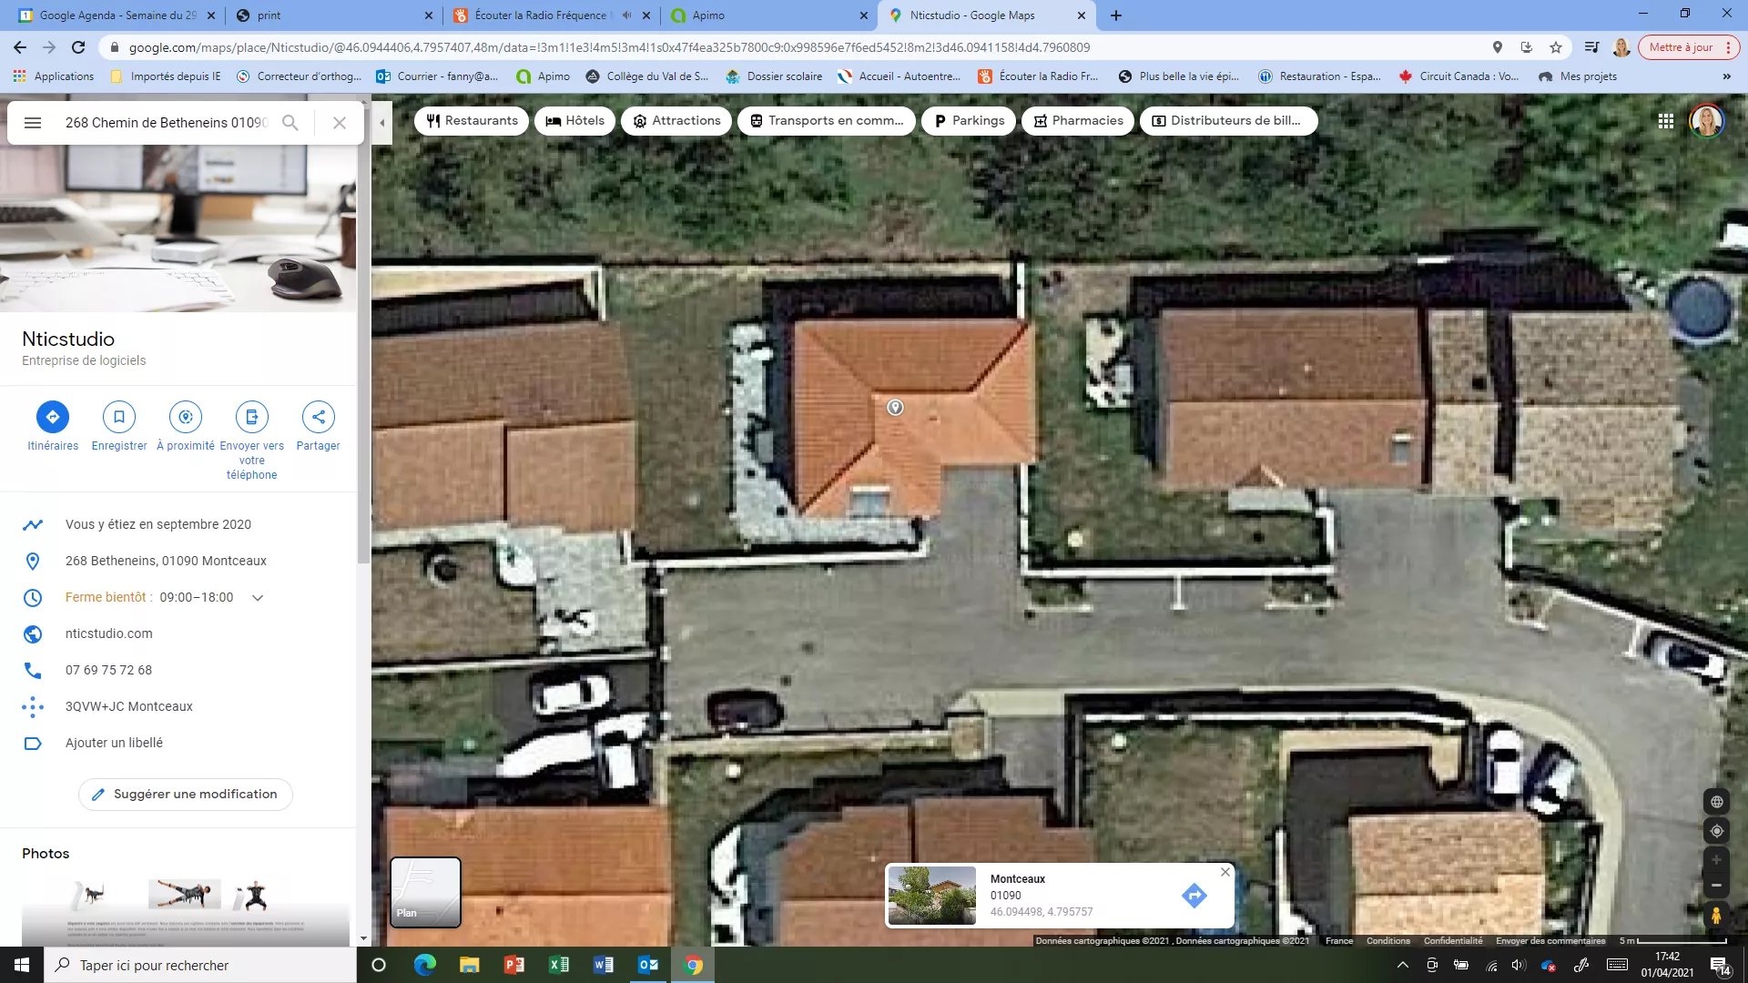Viewport: 1748px width, 983px height.
Task: Select the Distributeurs de billets chip
Action: [x=1229, y=120]
